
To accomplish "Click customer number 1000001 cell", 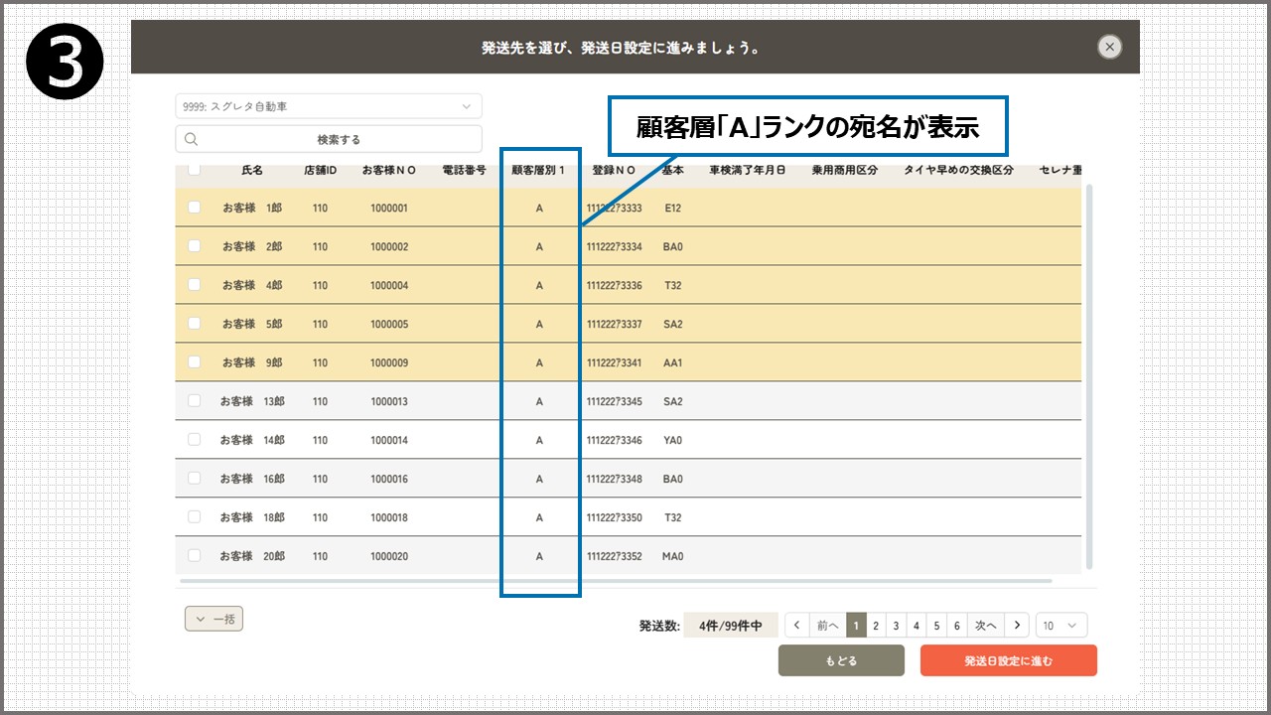I will click(x=389, y=208).
